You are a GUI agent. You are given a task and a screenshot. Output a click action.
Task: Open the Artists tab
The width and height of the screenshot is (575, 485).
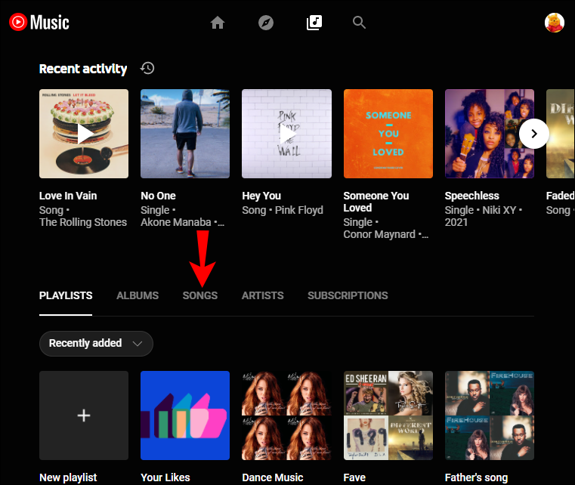(263, 295)
